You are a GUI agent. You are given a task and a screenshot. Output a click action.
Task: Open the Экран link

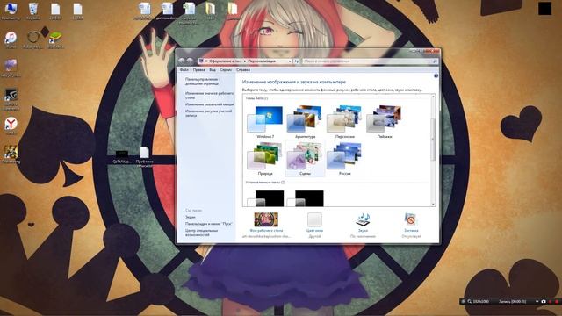coord(191,217)
